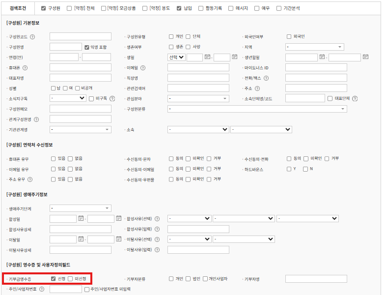Open help icon next to 활성사유(선택)

157,219
